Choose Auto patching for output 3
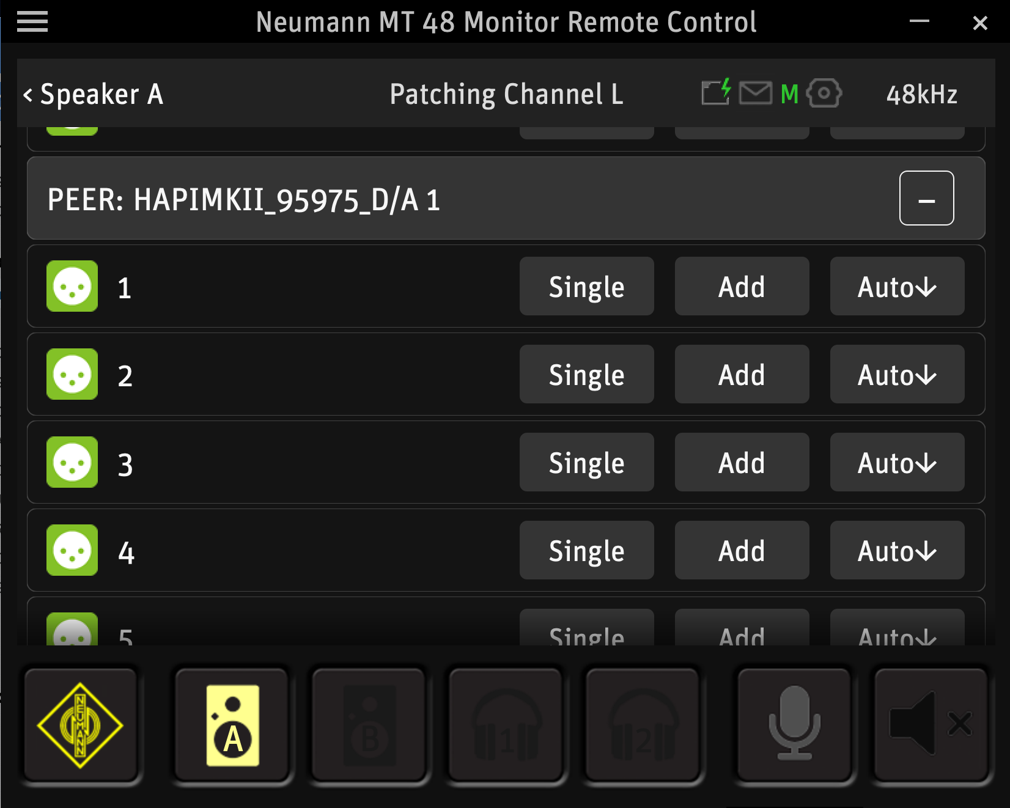 tap(897, 462)
